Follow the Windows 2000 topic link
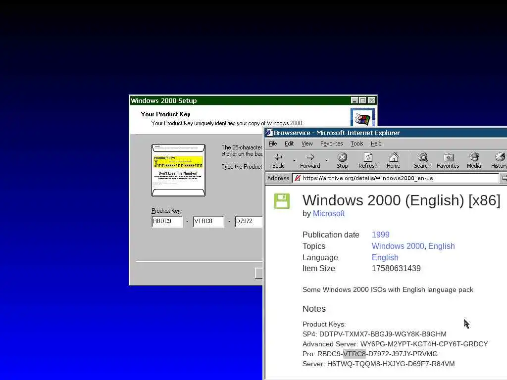Viewport: 507px width, 380px height. tap(398, 246)
